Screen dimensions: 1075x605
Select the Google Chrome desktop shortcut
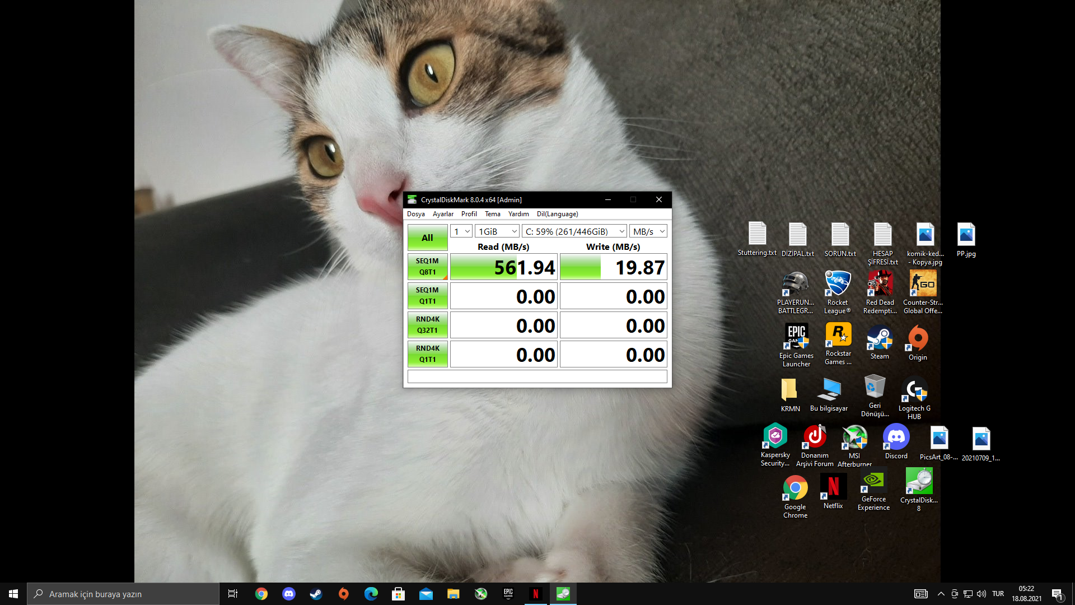point(795,497)
